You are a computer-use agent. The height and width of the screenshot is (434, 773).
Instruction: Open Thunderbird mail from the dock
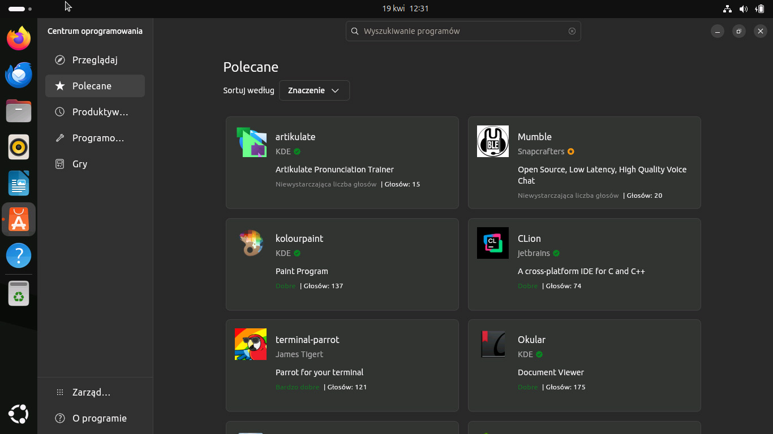pyautogui.click(x=19, y=75)
